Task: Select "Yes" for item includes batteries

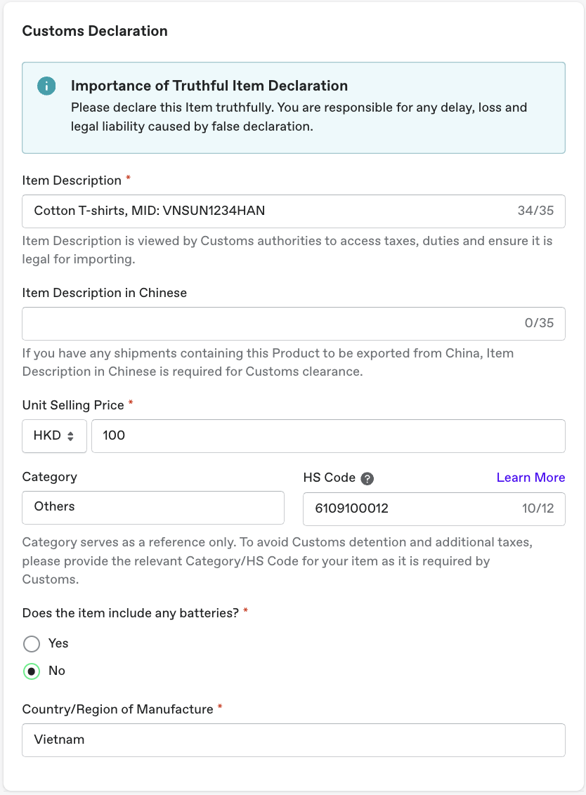Action: 31,643
